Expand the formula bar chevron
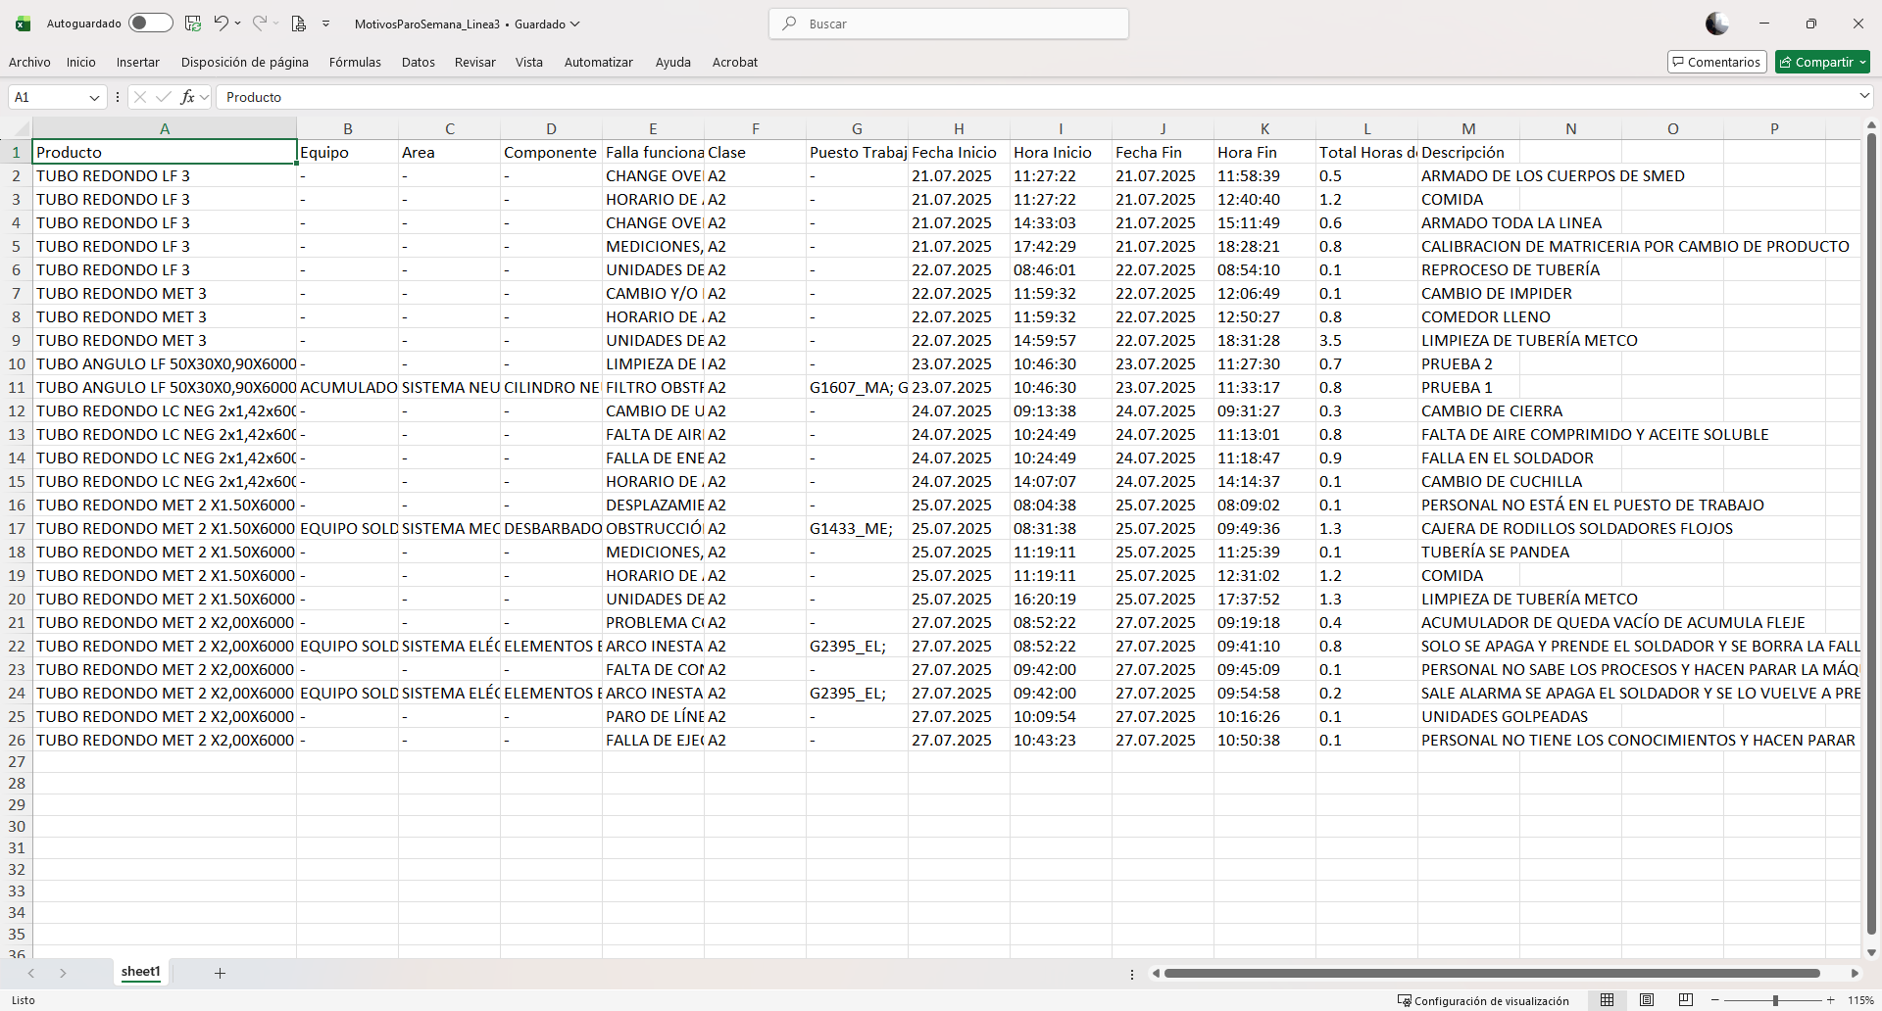 pyautogui.click(x=1863, y=96)
